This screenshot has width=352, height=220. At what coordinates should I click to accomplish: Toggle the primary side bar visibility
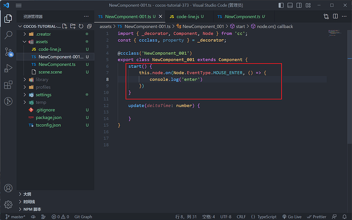click(x=281, y=5)
